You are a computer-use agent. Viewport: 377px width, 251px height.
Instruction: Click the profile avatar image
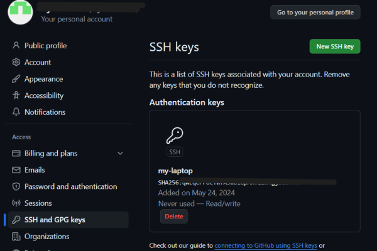point(19,12)
